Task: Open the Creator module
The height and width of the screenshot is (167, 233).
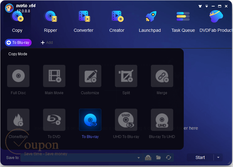Action: point(117,22)
